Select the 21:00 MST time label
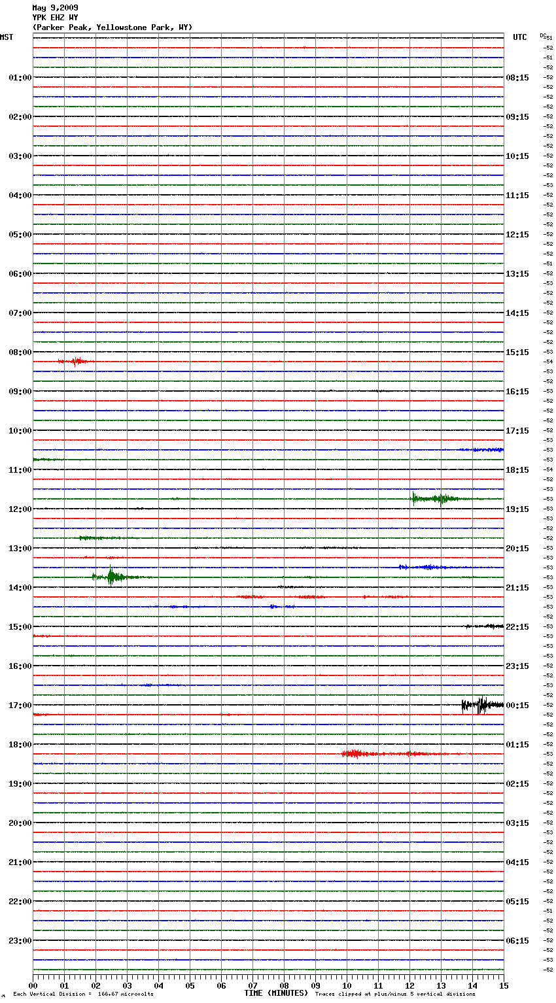 20,862
